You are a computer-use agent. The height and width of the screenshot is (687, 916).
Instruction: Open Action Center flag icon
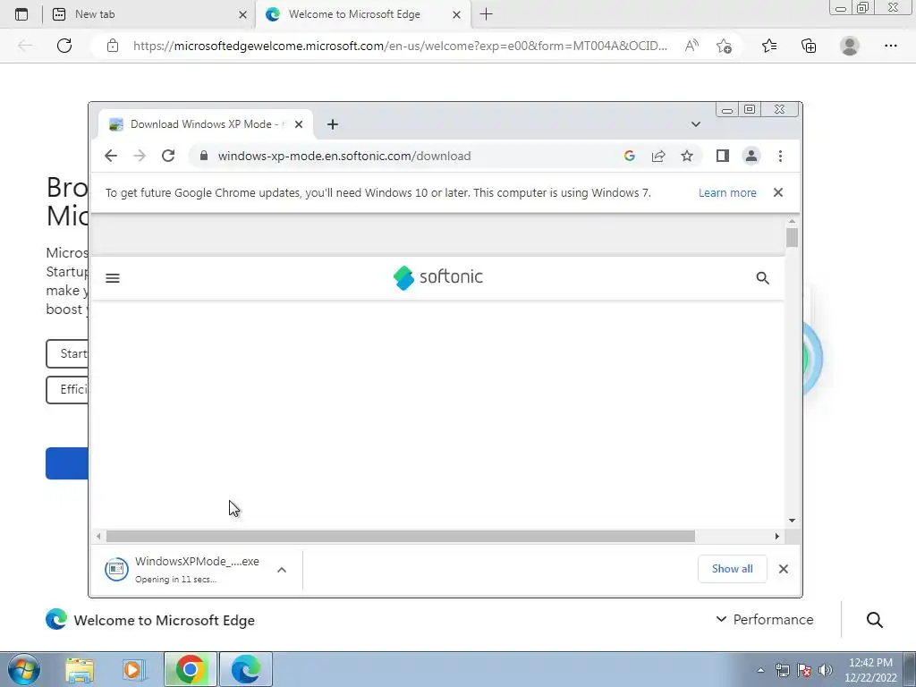(804, 670)
